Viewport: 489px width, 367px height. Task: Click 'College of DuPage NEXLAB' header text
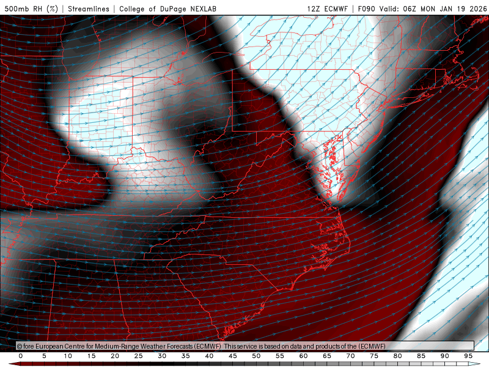[167, 9]
